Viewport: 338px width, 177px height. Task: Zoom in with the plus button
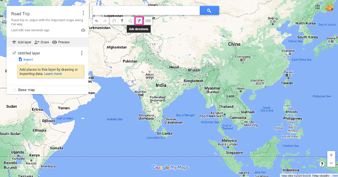click(x=331, y=155)
